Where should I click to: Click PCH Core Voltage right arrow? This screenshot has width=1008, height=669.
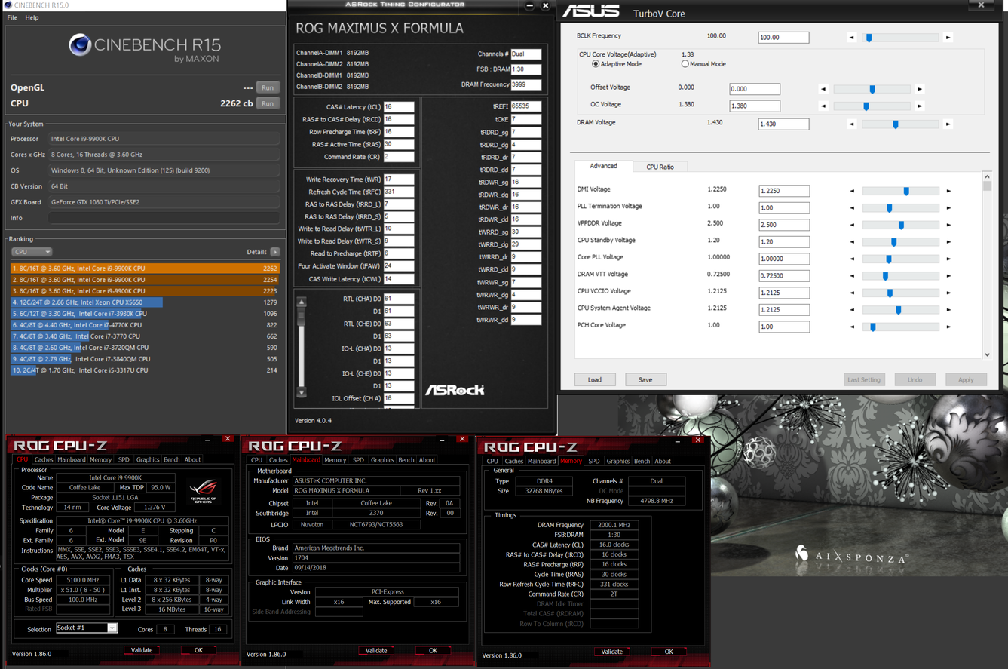[x=948, y=327]
